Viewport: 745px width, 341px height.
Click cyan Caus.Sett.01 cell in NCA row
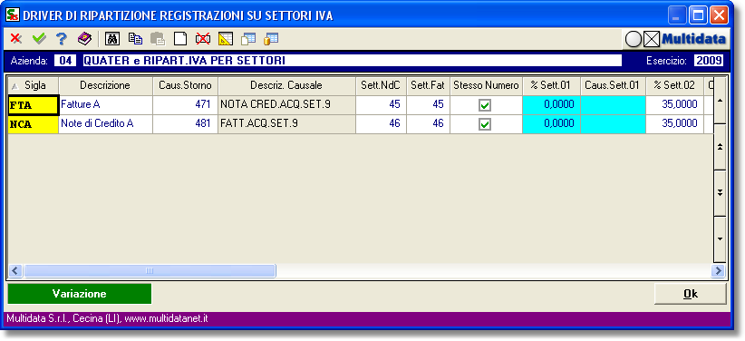click(x=613, y=124)
